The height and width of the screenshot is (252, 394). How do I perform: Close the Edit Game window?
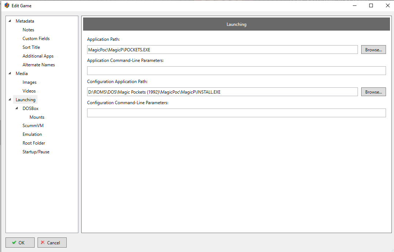387,5
